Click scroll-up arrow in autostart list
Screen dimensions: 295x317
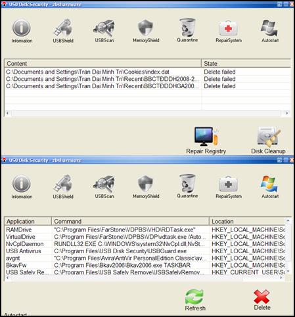[288, 220]
